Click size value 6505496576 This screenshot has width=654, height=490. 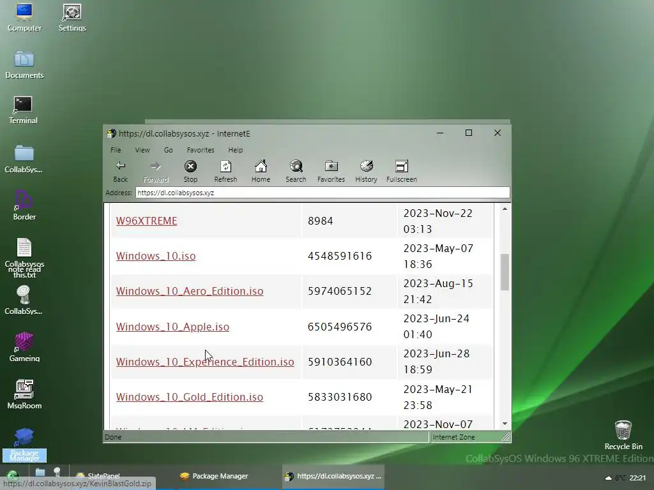[340, 327]
